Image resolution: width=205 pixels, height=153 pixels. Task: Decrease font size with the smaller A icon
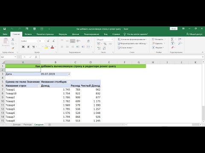[53, 41]
